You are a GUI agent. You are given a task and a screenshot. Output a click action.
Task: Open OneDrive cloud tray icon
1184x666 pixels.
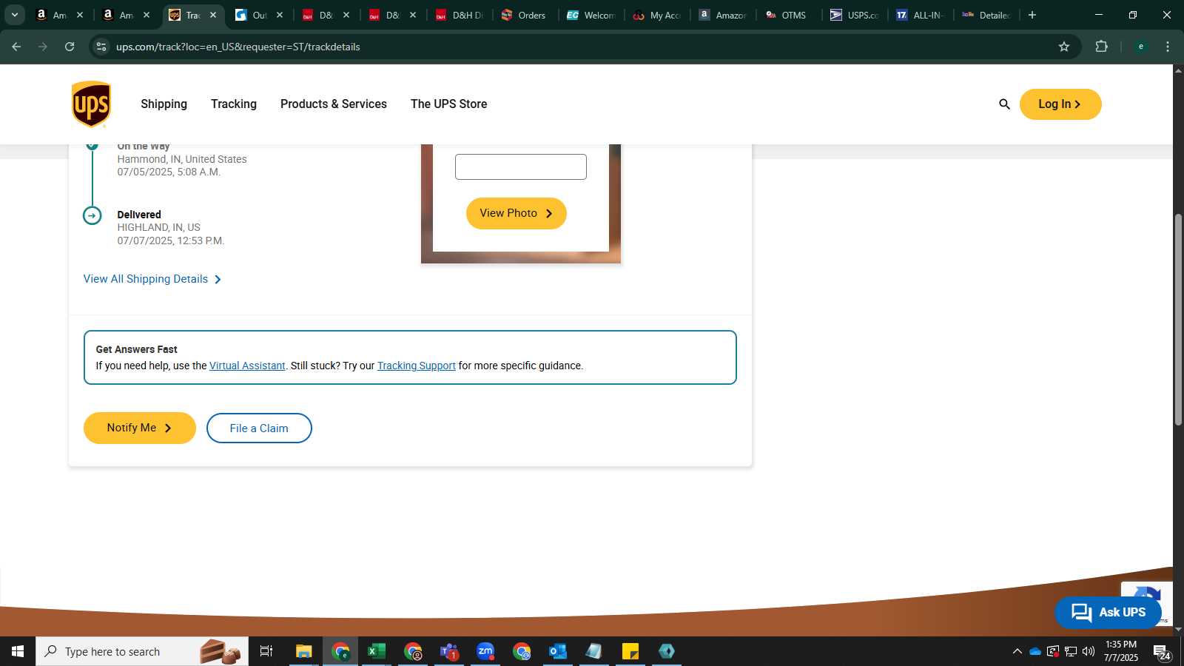1035,651
